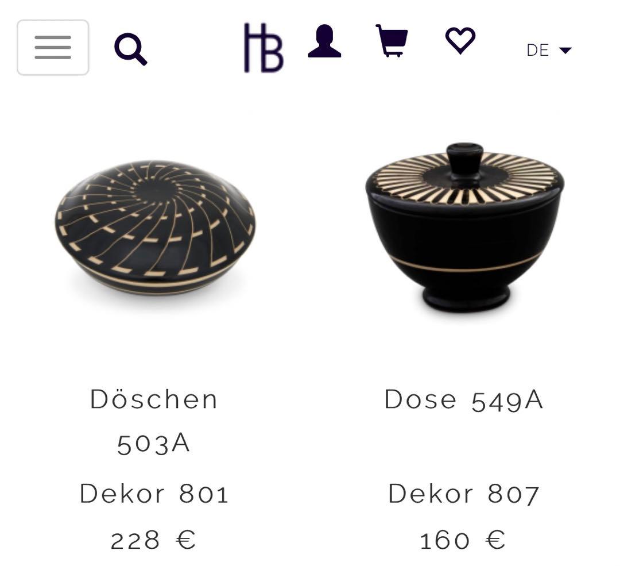Click the magnifying glass search icon
The height and width of the screenshot is (566, 620).
tap(130, 49)
